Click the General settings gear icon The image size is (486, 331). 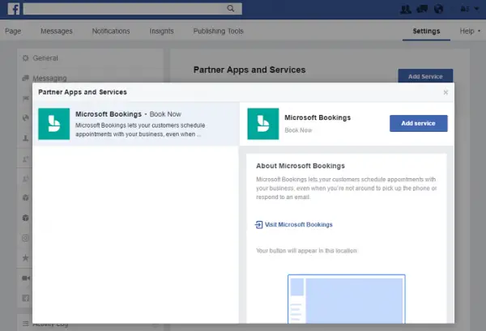click(26, 58)
